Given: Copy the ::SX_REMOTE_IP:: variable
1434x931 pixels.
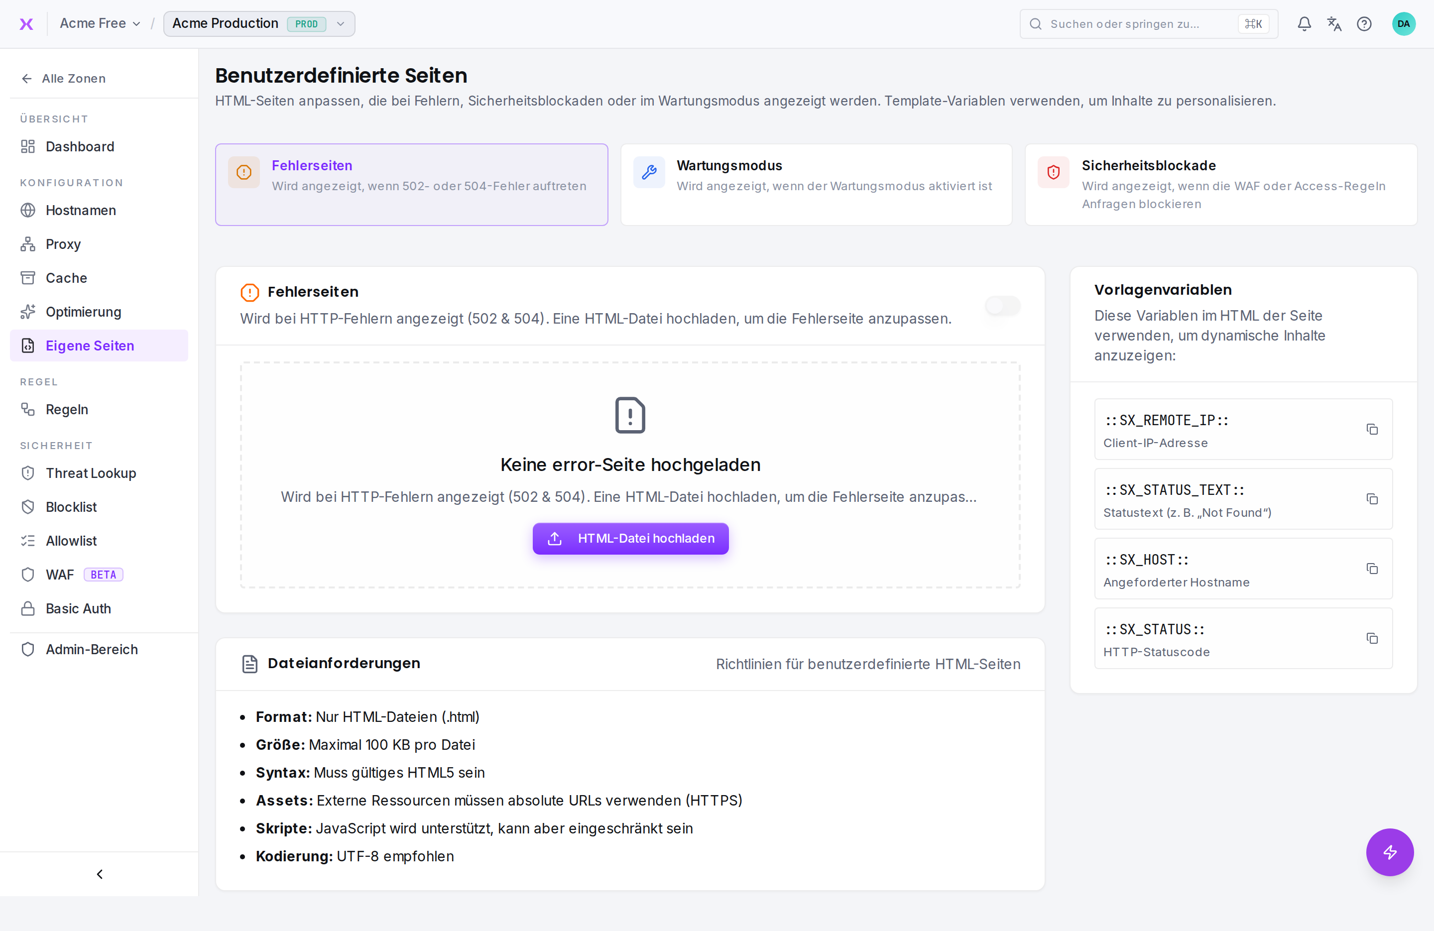Looking at the screenshot, I should tap(1372, 429).
